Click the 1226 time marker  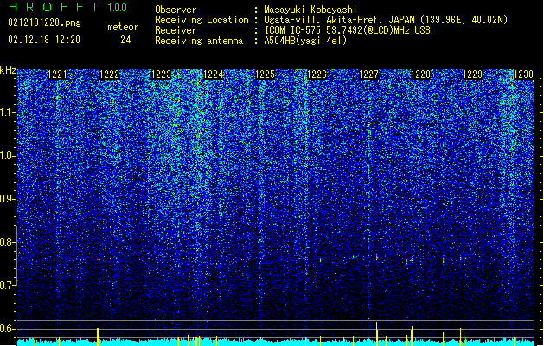pyautogui.click(x=317, y=74)
